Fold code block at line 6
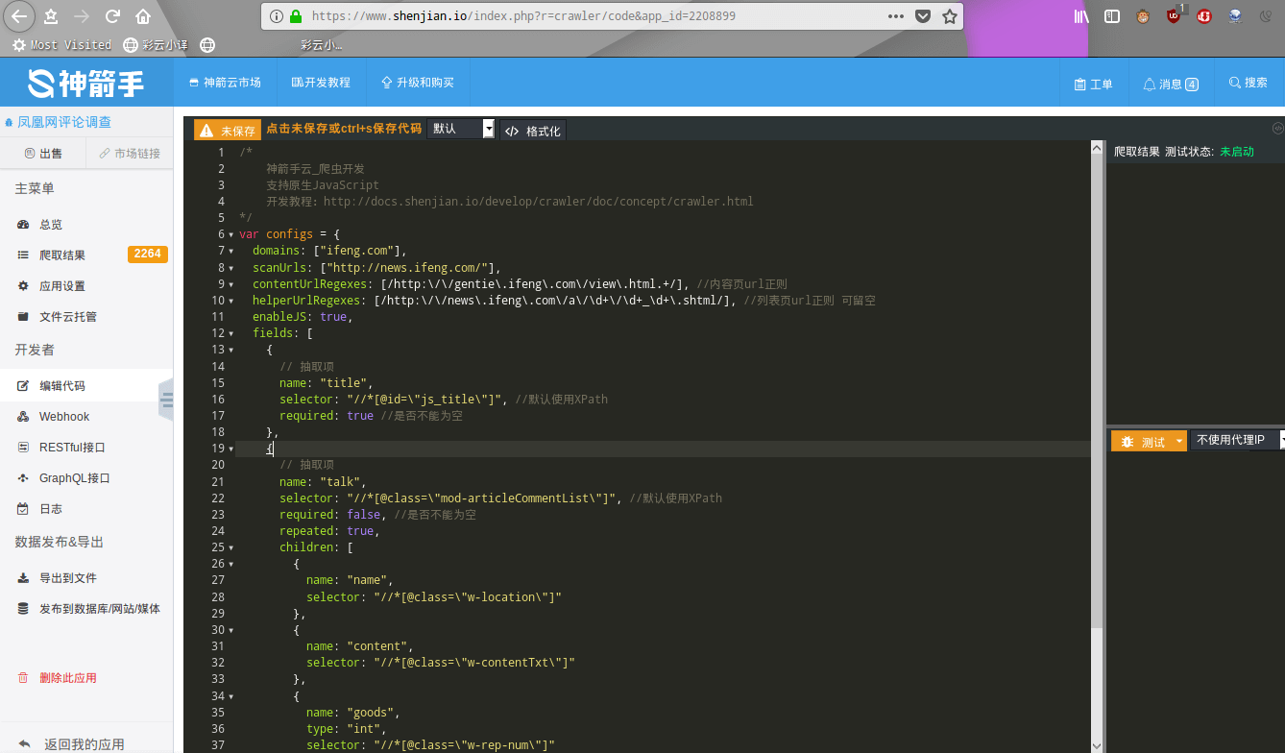This screenshot has width=1285, height=753. tap(230, 234)
